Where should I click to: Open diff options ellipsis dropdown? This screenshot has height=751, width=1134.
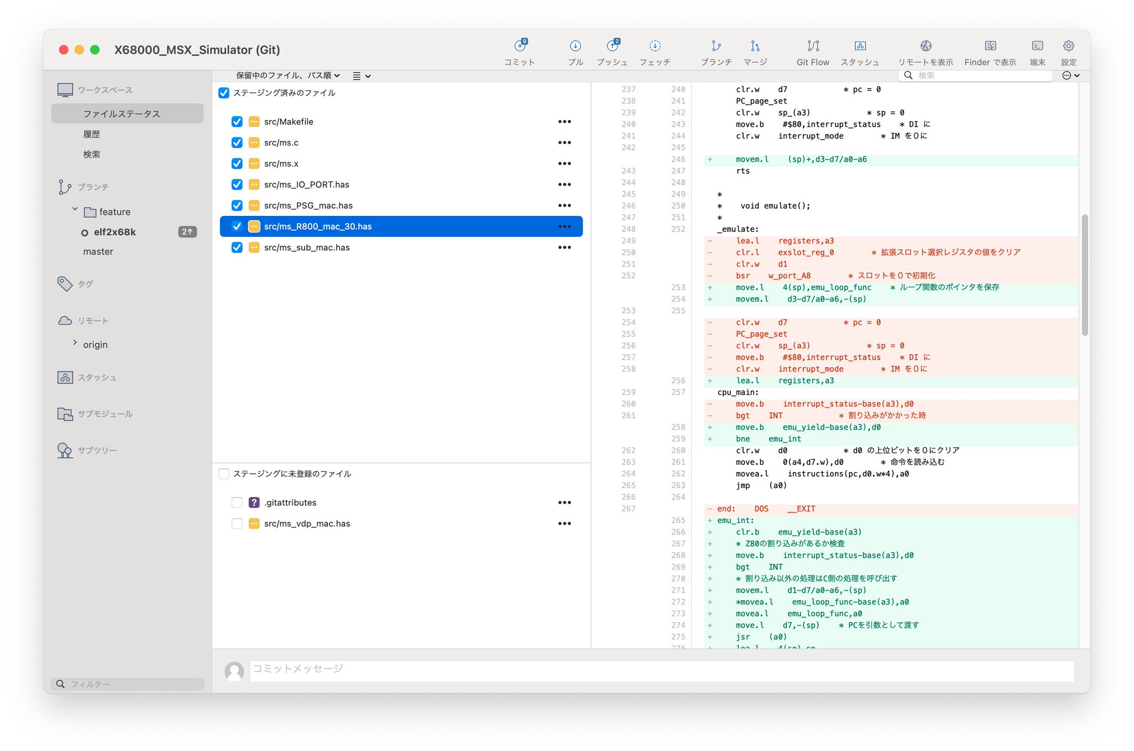click(1071, 76)
